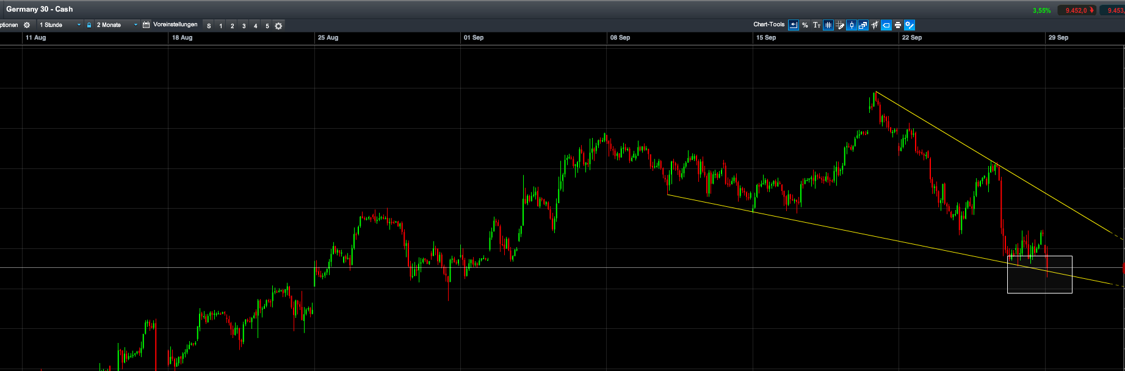Select preset S
Image resolution: width=1125 pixels, height=371 pixels.
pyautogui.click(x=209, y=26)
